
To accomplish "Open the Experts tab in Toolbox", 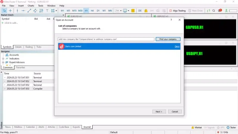I will 76,127.
